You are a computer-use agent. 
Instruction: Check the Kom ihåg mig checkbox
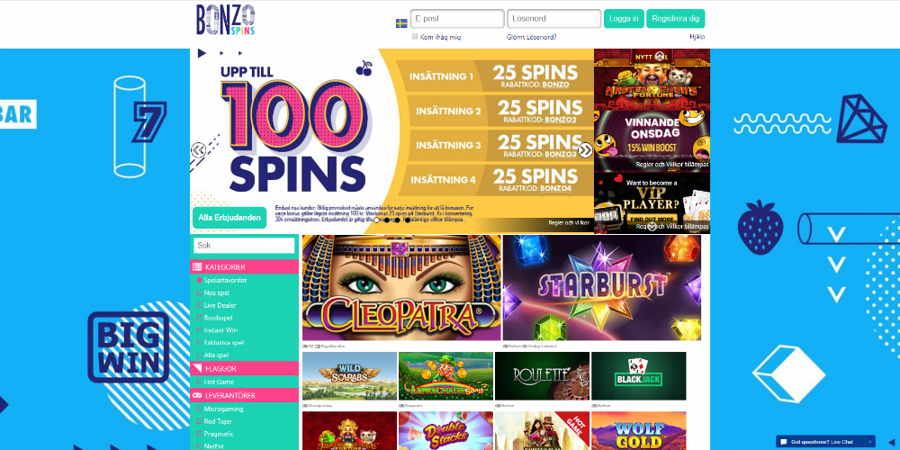[414, 37]
